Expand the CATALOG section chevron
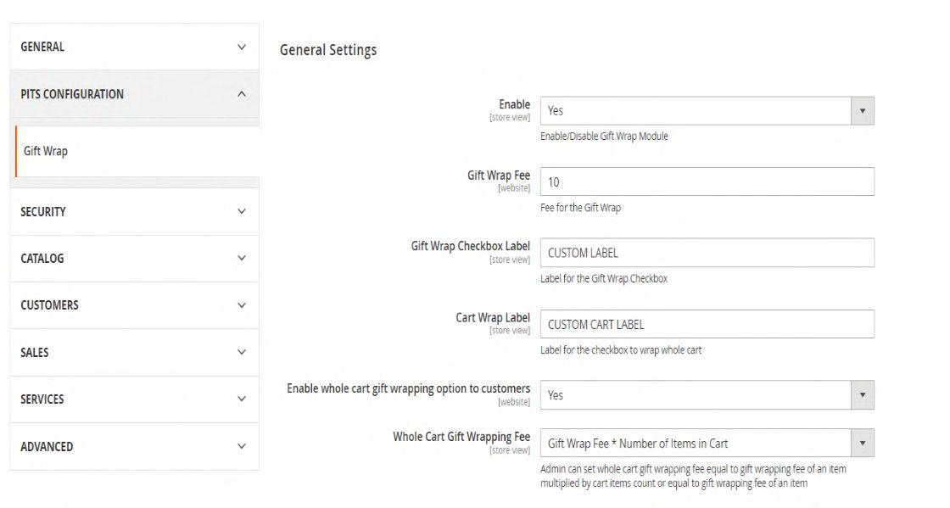 (x=242, y=259)
